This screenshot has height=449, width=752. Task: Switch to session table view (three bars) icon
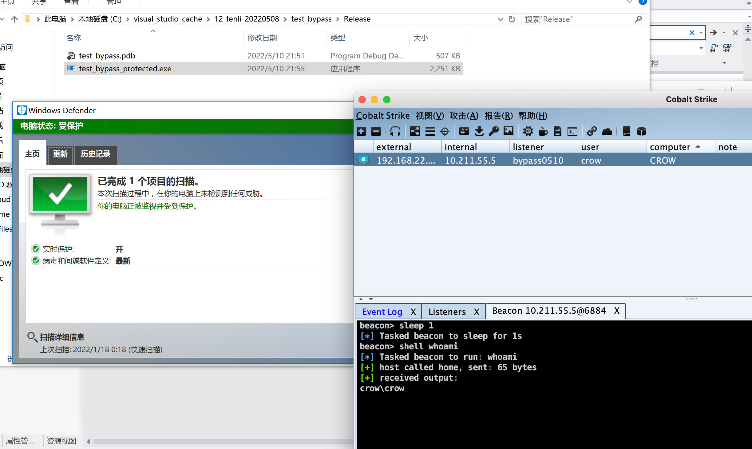(430, 131)
